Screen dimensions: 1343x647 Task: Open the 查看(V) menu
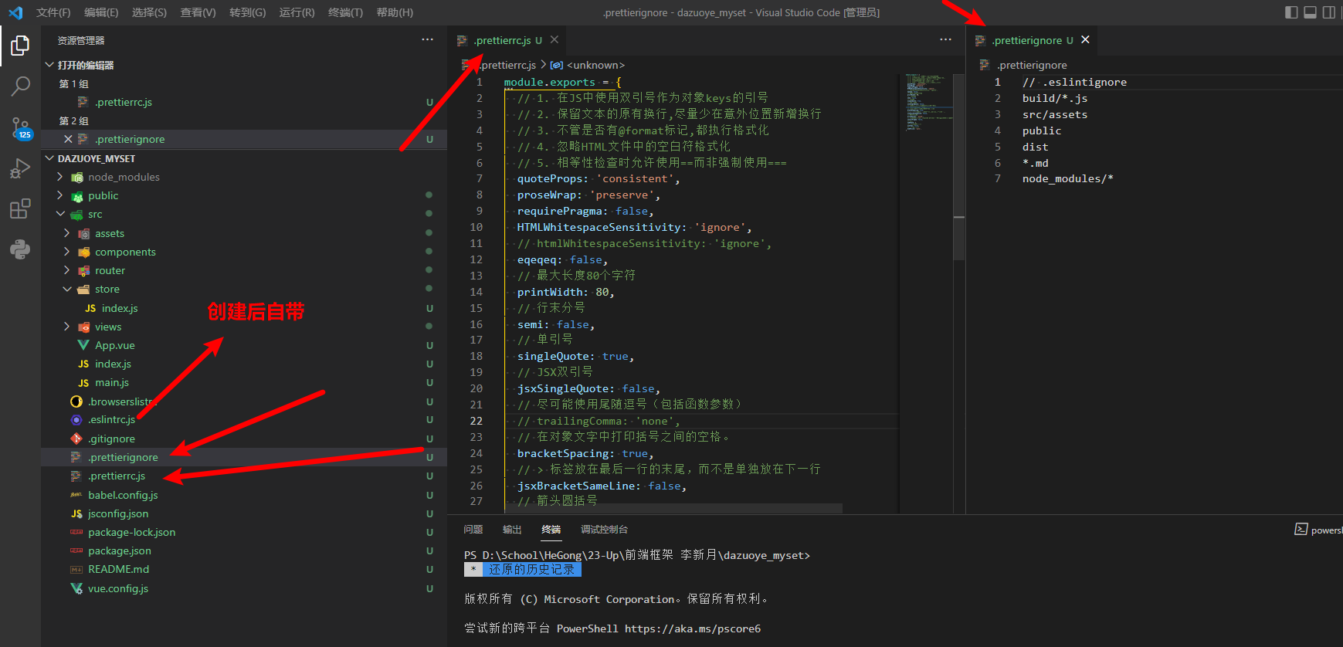tap(198, 12)
